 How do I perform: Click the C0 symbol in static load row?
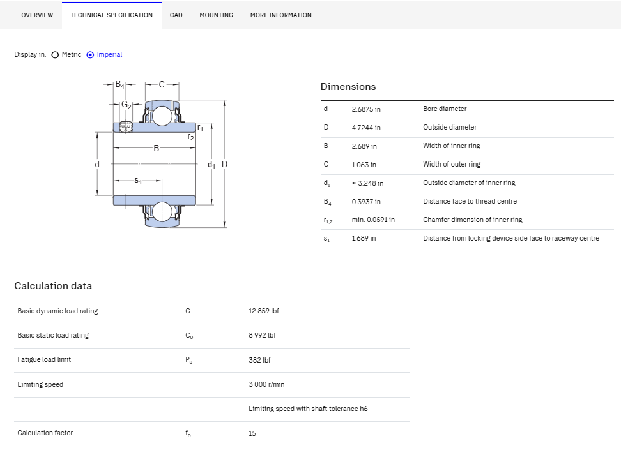pos(189,336)
